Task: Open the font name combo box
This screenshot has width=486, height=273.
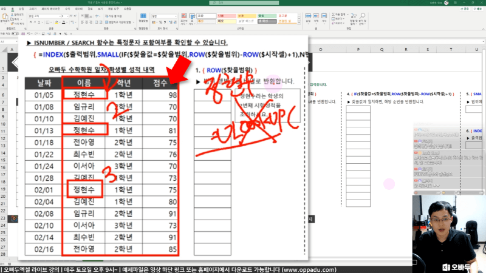Action: pos(44,16)
